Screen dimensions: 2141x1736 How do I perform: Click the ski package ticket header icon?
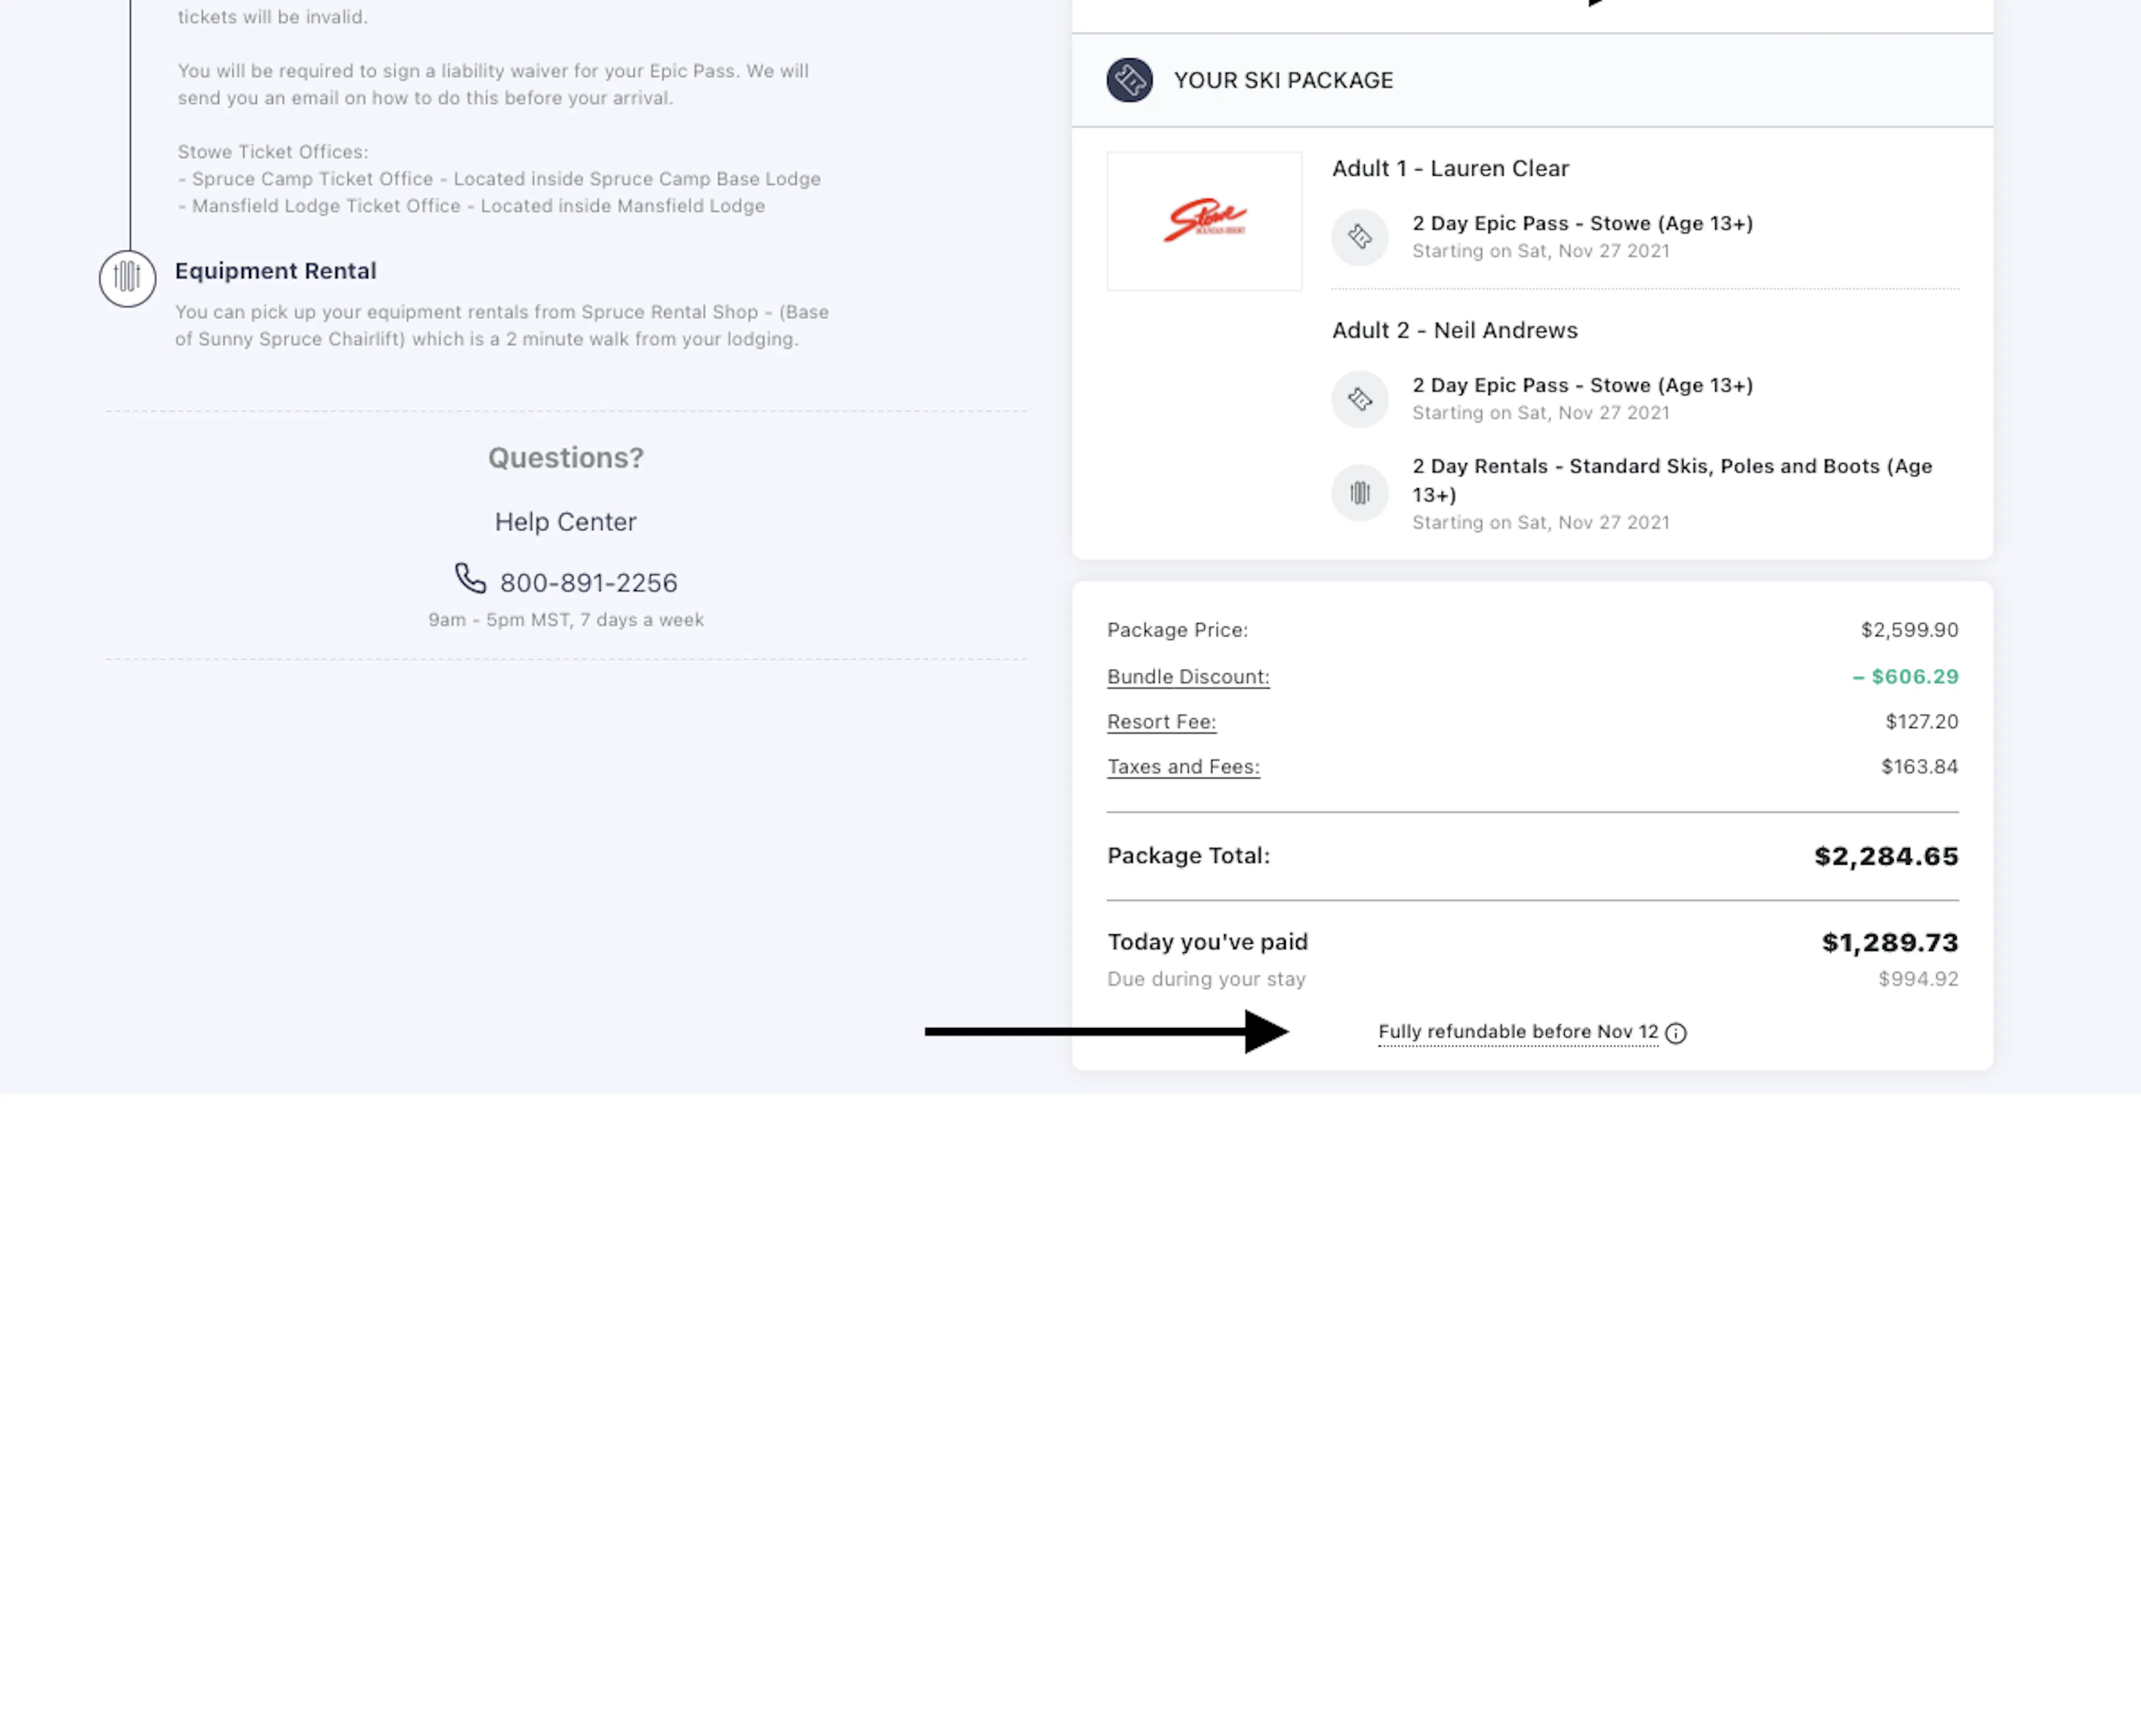tap(1129, 80)
